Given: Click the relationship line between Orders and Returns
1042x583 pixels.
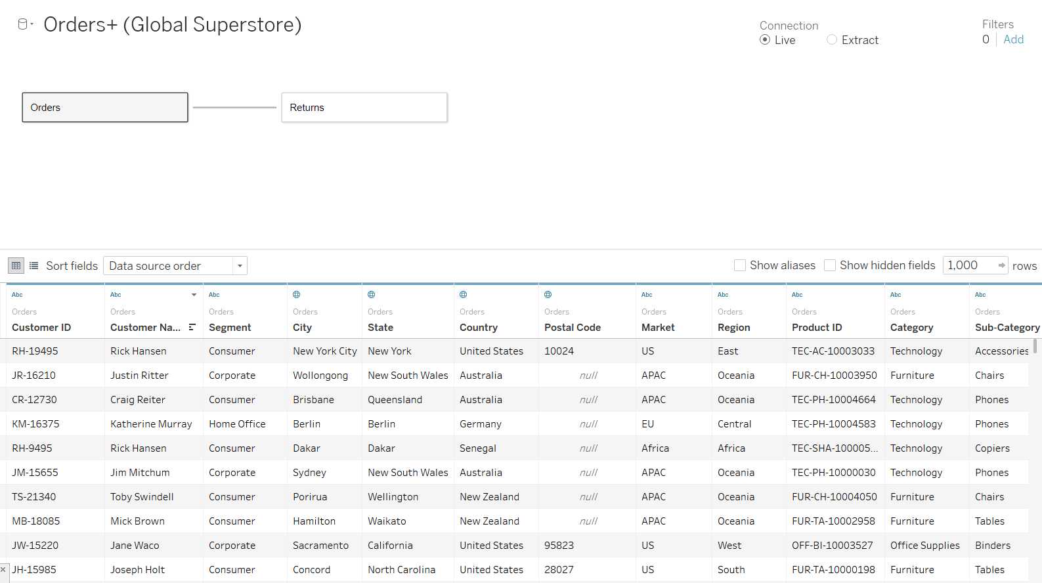Looking at the screenshot, I should (234, 107).
